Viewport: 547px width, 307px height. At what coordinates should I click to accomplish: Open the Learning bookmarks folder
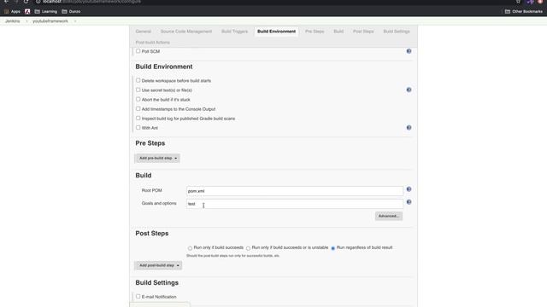45,11
